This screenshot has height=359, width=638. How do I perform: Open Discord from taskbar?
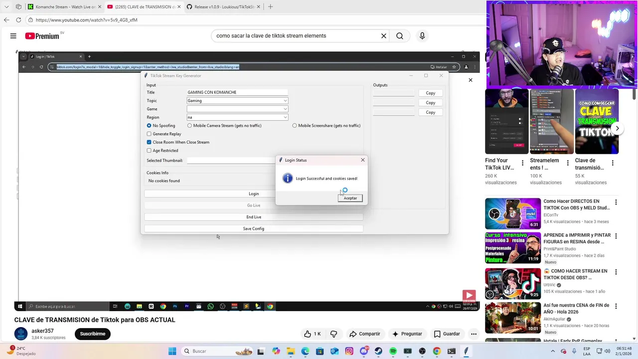[364, 351]
